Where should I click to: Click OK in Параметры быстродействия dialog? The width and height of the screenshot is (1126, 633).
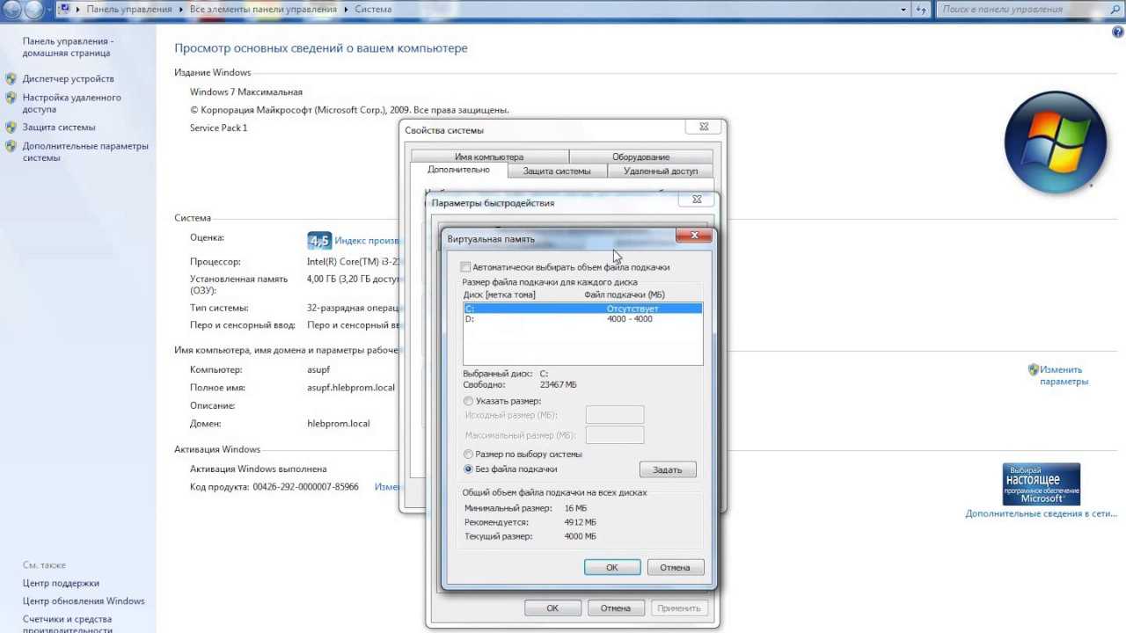pos(552,608)
